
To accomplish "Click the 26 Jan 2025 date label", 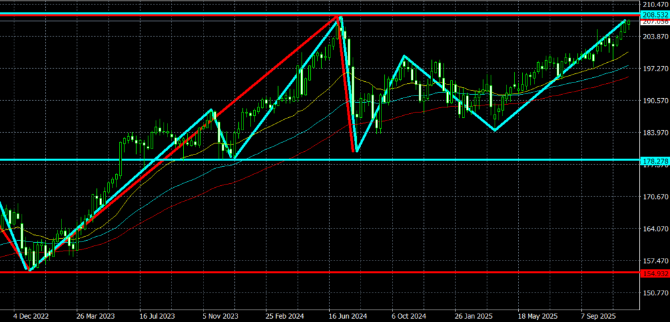I will [x=472, y=313].
